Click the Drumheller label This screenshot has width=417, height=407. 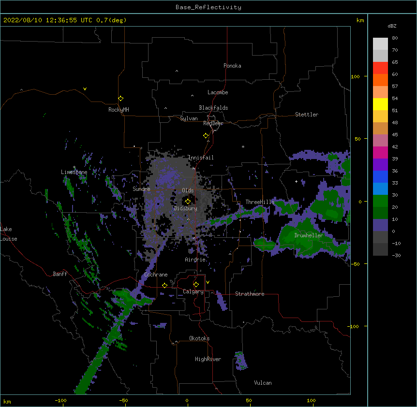(309, 235)
